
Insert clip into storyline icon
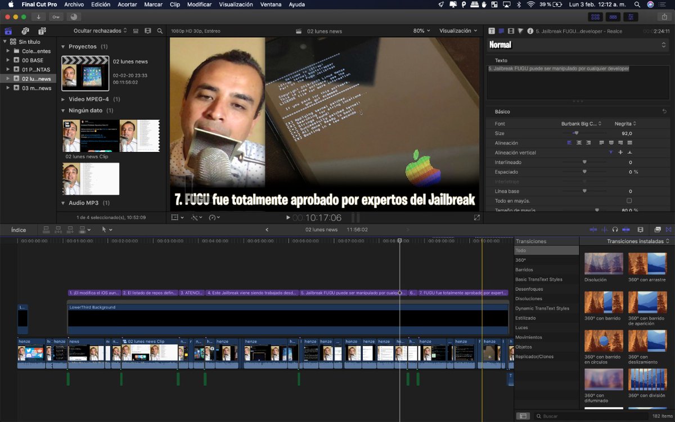tap(58, 230)
